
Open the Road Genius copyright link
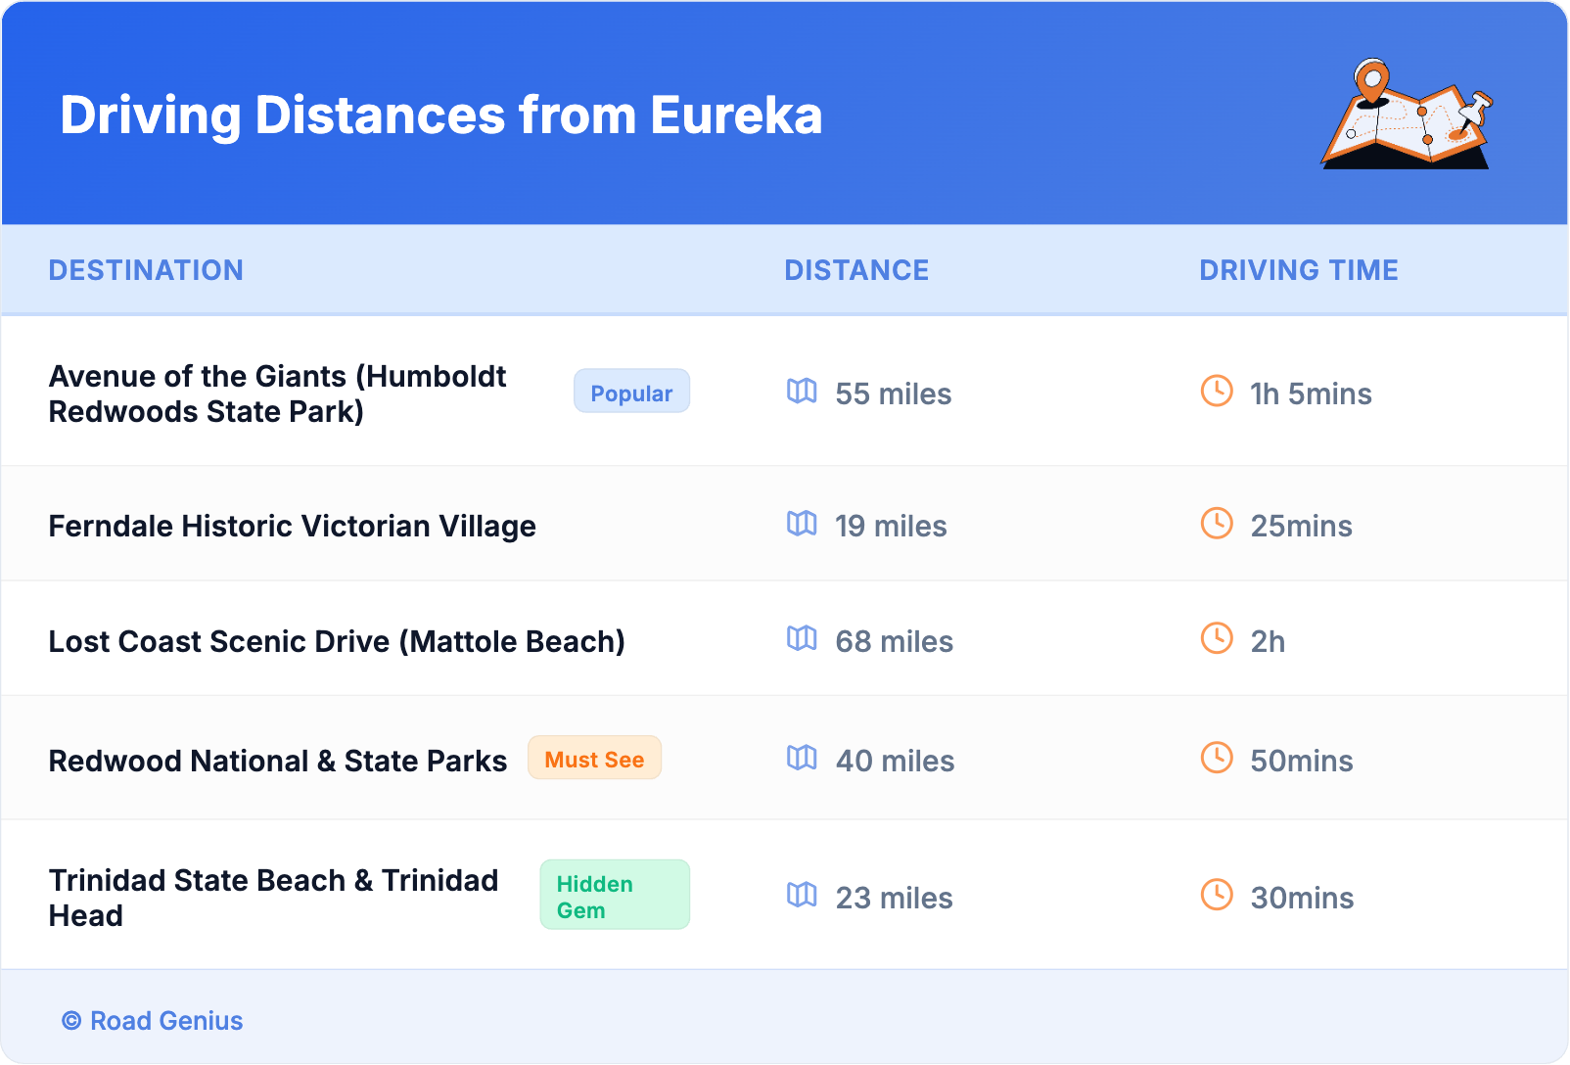click(153, 1021)
